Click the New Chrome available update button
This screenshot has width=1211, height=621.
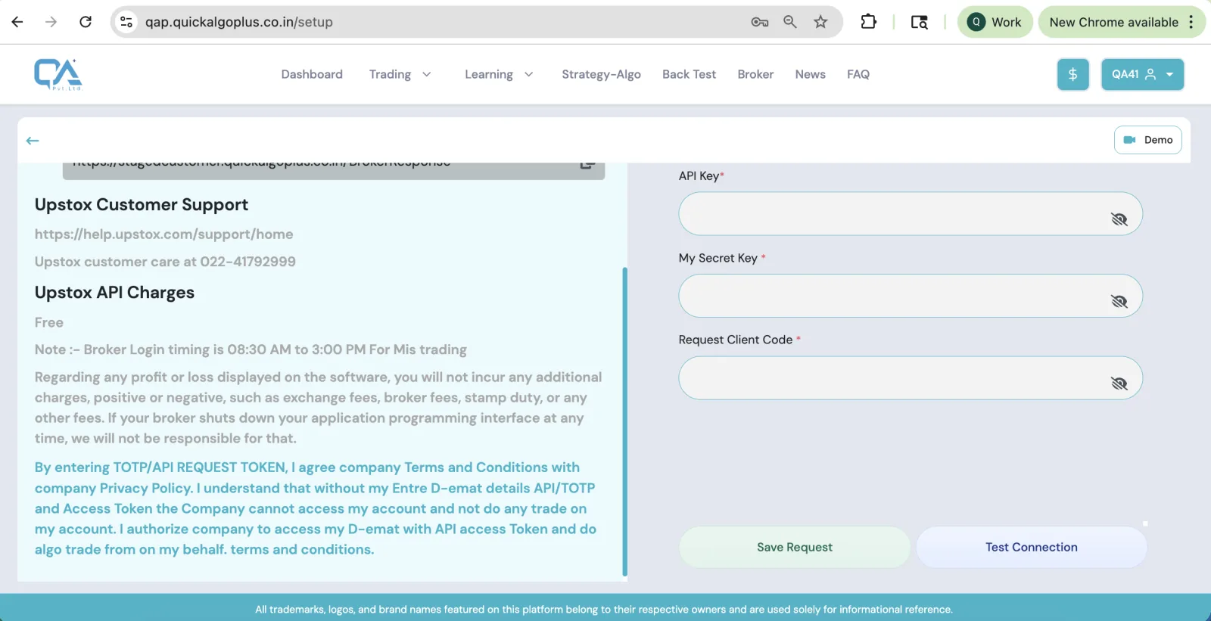point(1113,22)
